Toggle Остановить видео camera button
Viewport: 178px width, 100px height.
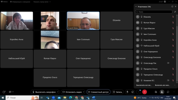[x=72, y=92]
